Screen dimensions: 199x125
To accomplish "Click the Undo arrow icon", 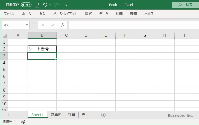I will coord(45,5).
